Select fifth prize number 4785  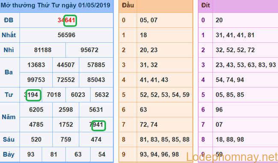pyautogui.click(x=36, y=124)
